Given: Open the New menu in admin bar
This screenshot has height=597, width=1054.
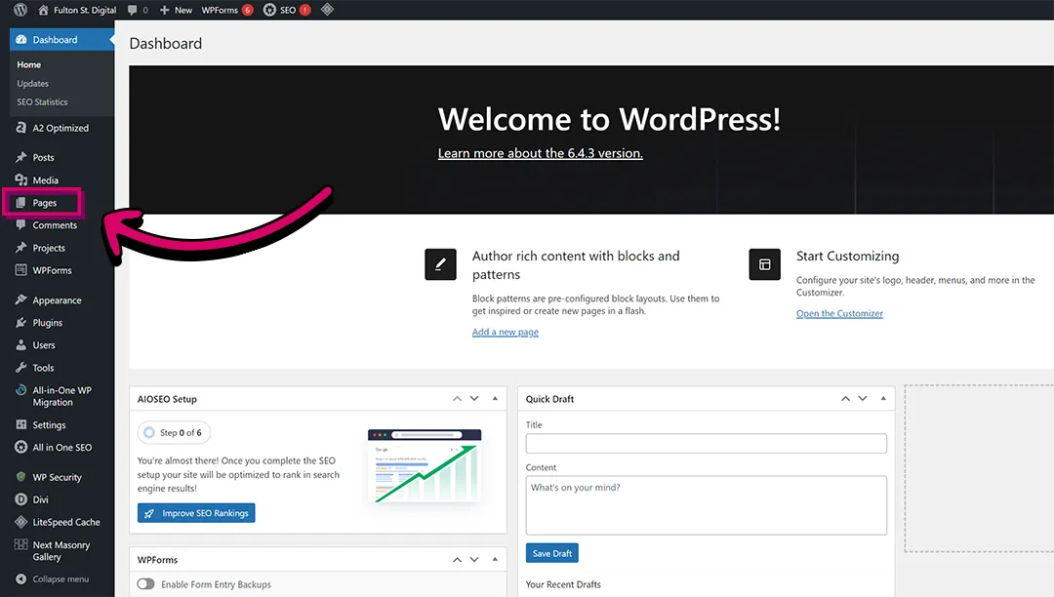Looking at the screenshot, I should pyautogui.click(x=176, y=10).
